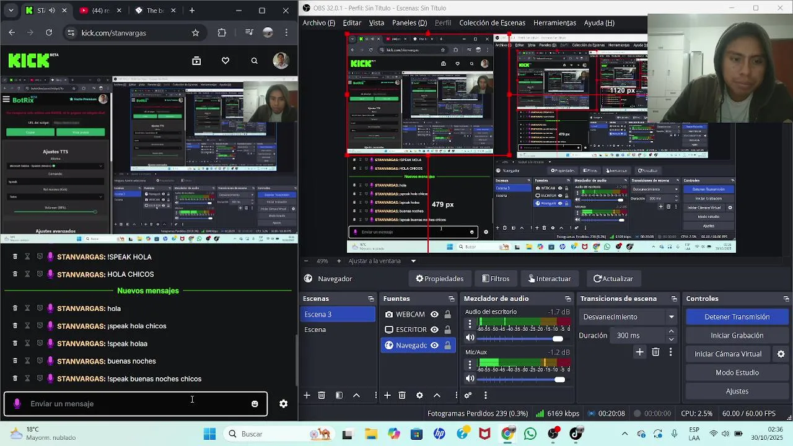Open source properties gear in Fuentes toolbar

[419, 395]
